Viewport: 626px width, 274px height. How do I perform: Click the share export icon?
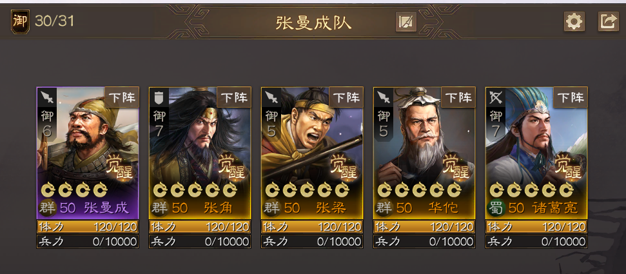pos(608,21)
